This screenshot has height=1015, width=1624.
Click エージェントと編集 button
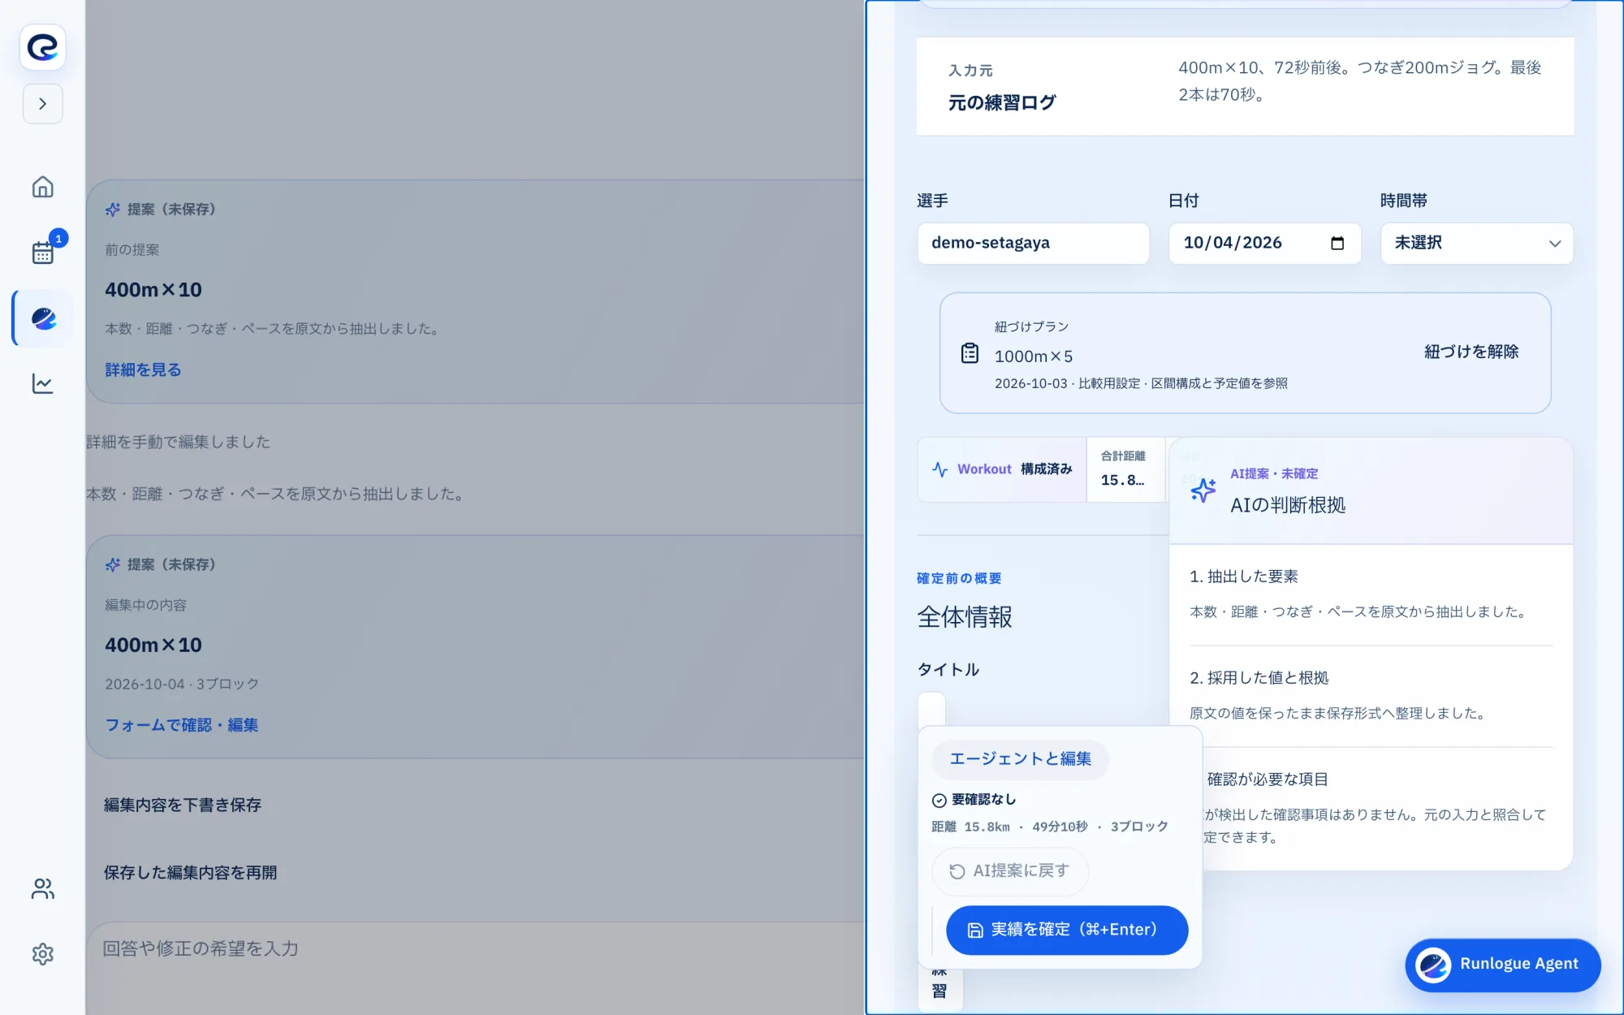tap(1020, 759)
